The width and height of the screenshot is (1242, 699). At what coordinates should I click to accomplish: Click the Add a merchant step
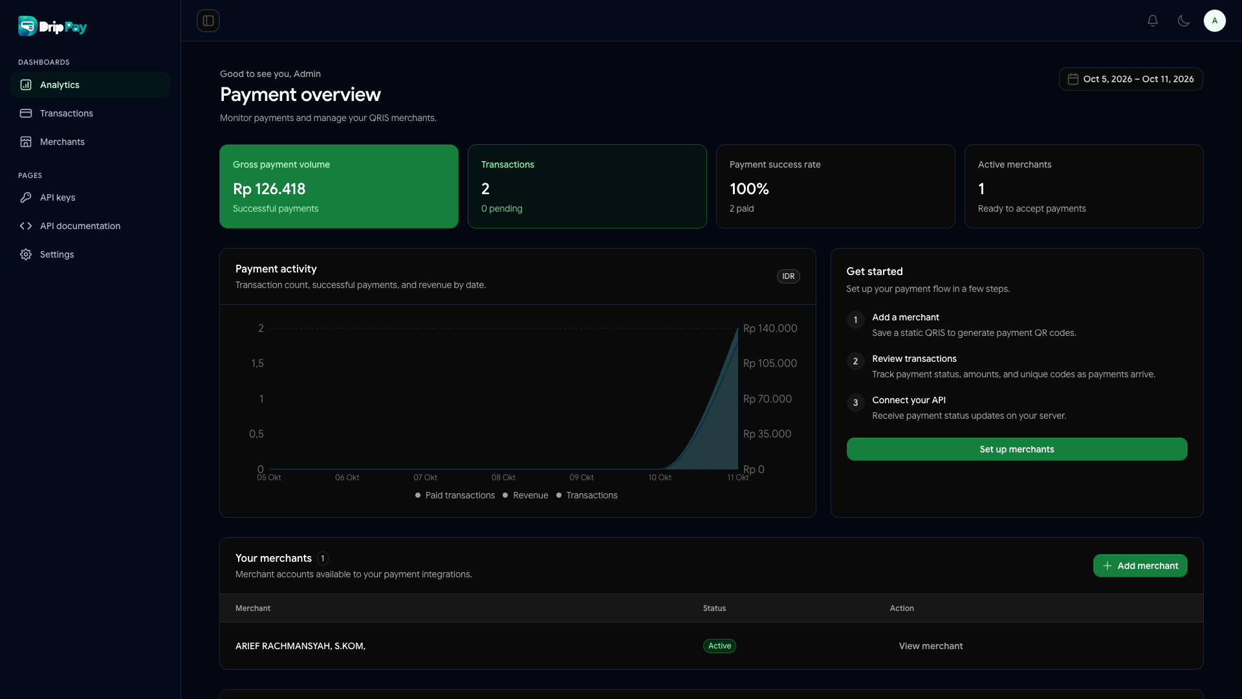click(x=1017, y=325)
